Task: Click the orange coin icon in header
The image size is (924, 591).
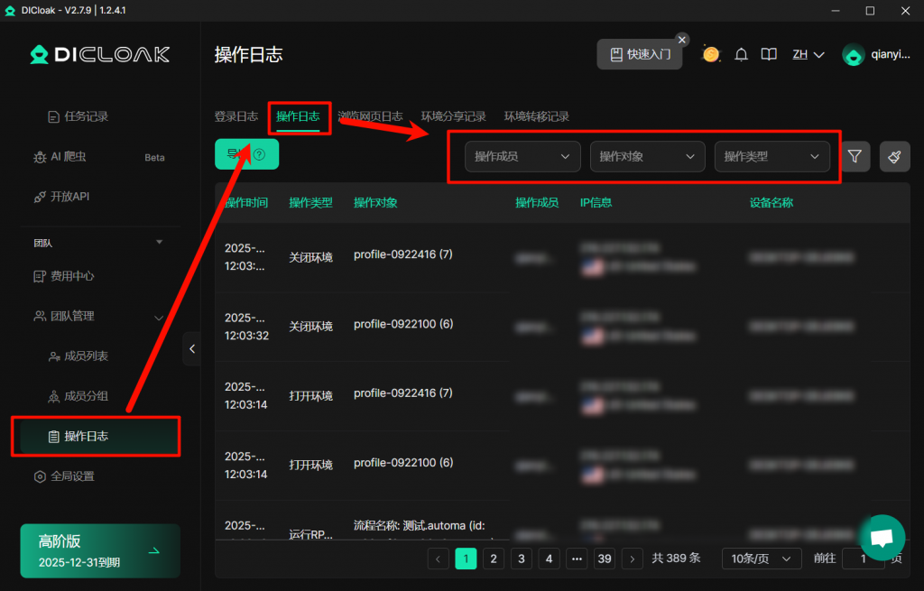Action: coord(711,54)
